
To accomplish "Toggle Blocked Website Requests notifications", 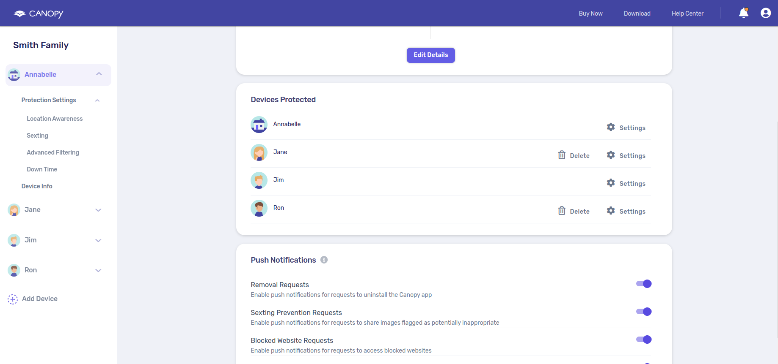I will coord(644,340).
